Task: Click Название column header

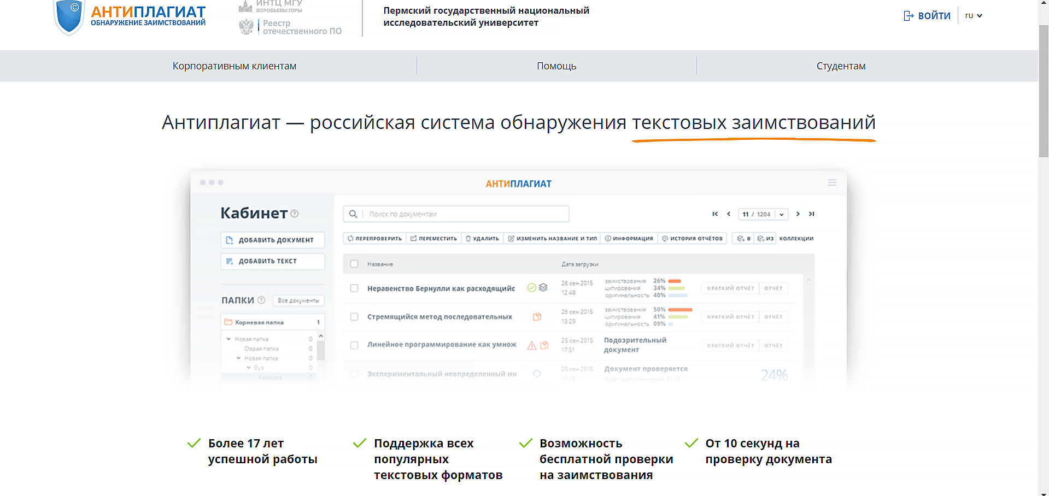Action: [380, 264]
